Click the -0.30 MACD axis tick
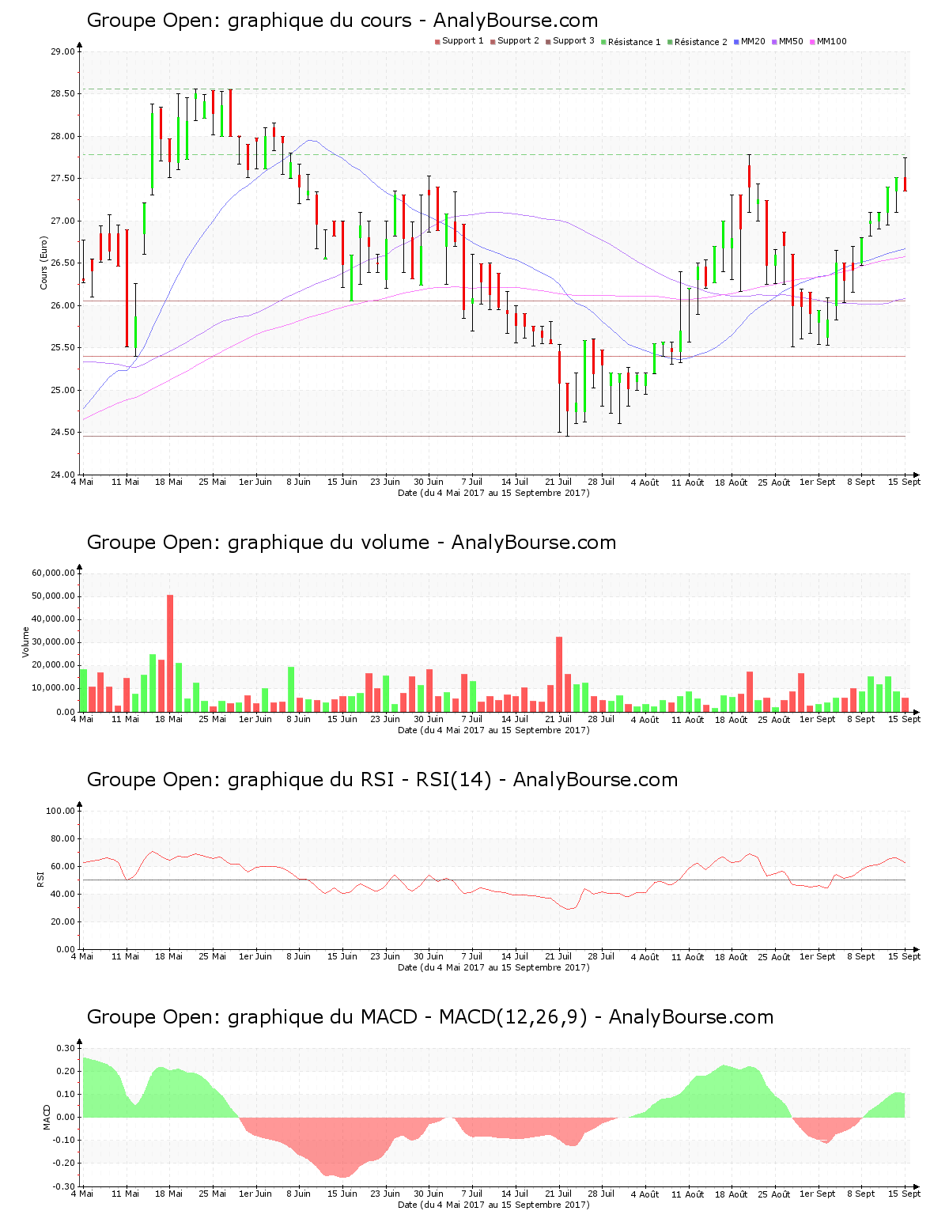The image size is (949, 1226). (x=64, y=1186)
